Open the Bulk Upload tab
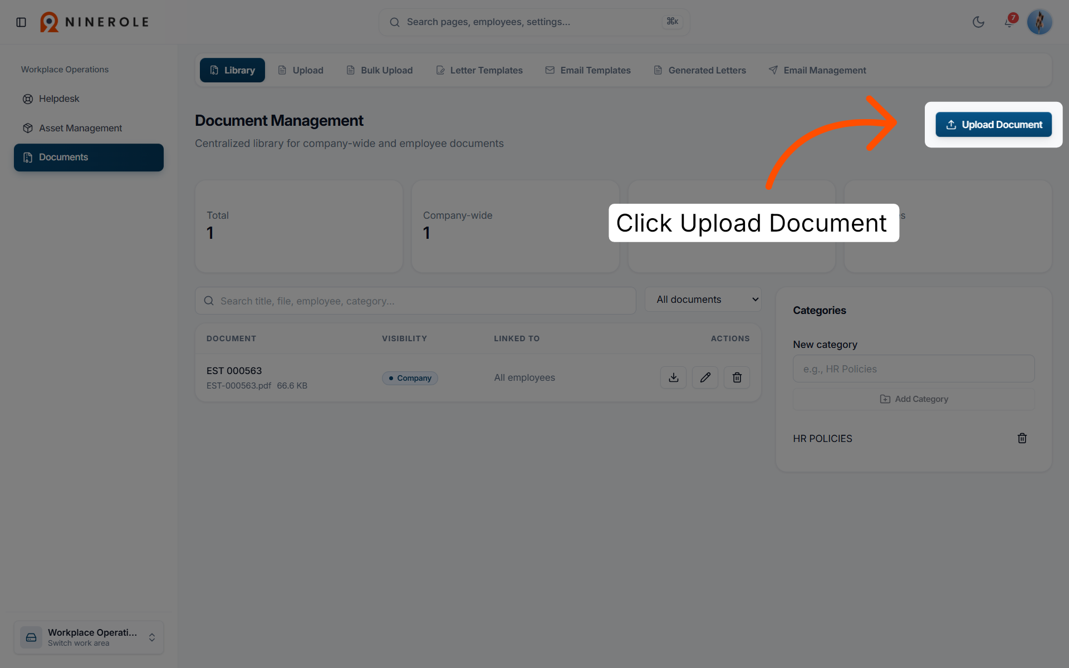The width and height of the screenshot is (1069, 668). pyautogui.click(x=380, y=70)
